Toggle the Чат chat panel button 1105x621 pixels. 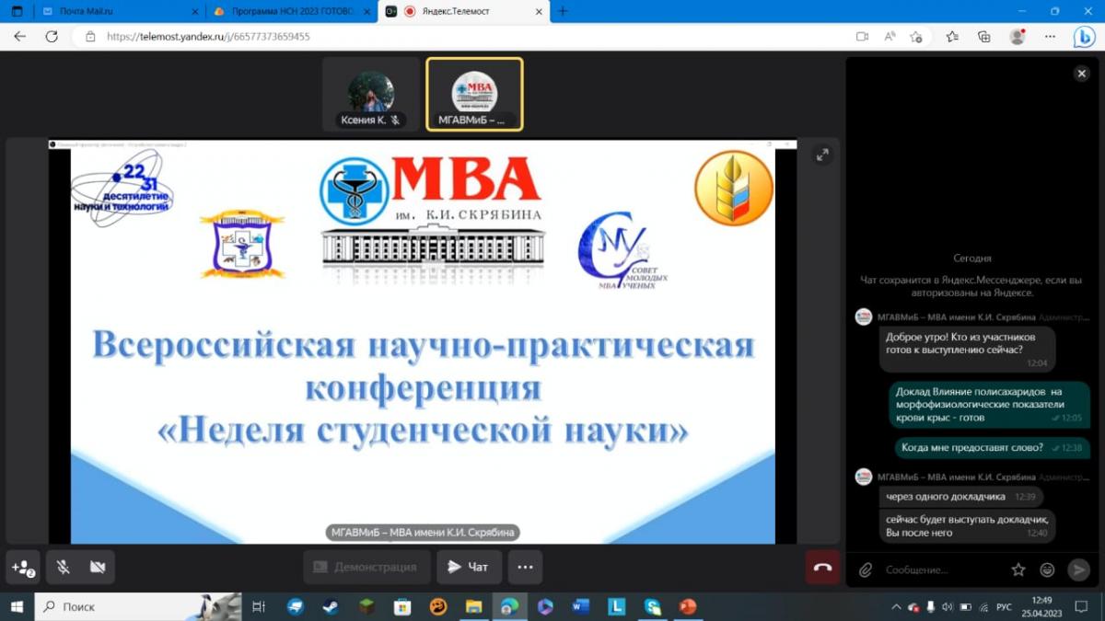(x=469, y=568)
